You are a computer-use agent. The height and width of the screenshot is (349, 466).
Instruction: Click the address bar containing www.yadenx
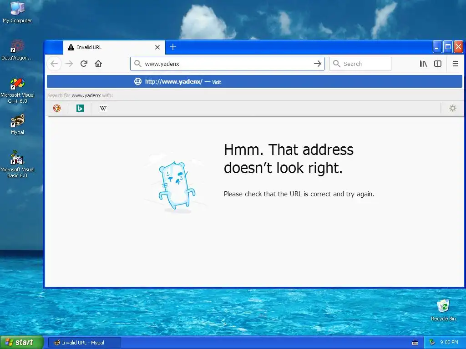pos(227,64)
